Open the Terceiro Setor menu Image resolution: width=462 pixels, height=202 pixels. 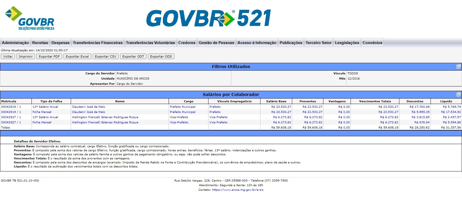[319, 43]
